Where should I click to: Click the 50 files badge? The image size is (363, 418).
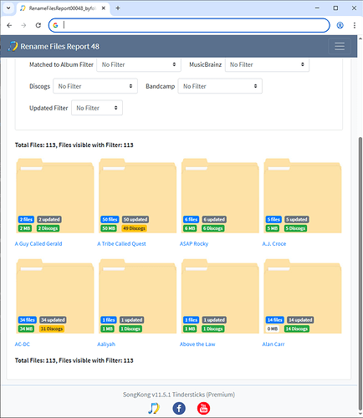click(x=110, y=219)
